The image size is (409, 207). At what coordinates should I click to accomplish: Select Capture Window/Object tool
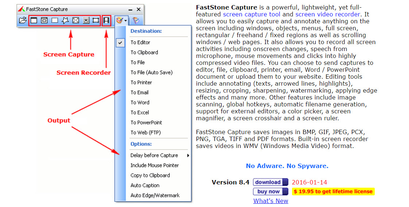pos(44,20)
